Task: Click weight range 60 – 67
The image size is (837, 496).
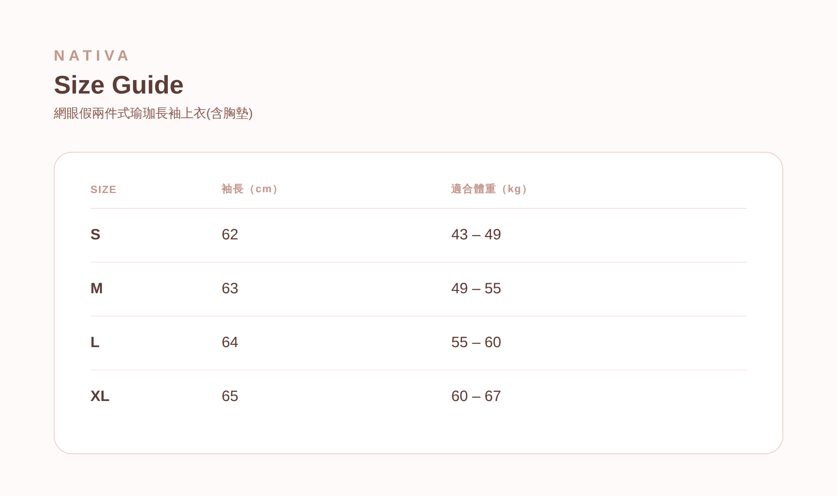Action: pyautogui.click(x=476, y=396)
